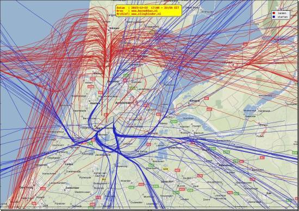Click the Bodegraven town label

point(101,183)
